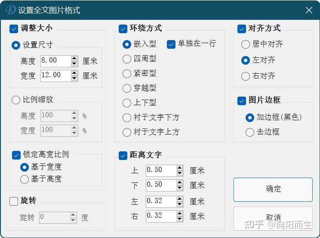The image size is (320, 238).
Task: Select 衬于文字上方 option
Action: (x=127, y=132)
